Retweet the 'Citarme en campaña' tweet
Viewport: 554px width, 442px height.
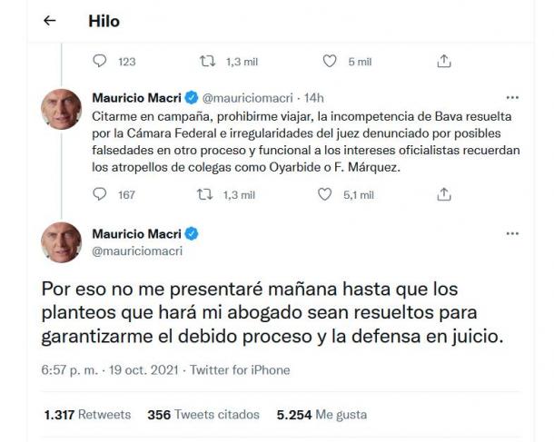[x=206, y=194]
